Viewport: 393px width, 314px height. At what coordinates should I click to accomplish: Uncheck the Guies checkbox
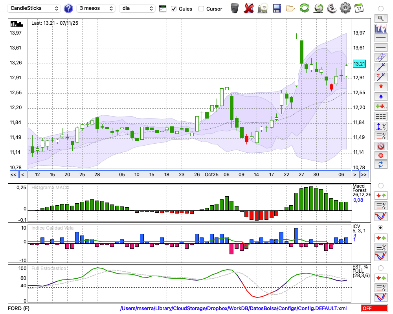point(174,9)
